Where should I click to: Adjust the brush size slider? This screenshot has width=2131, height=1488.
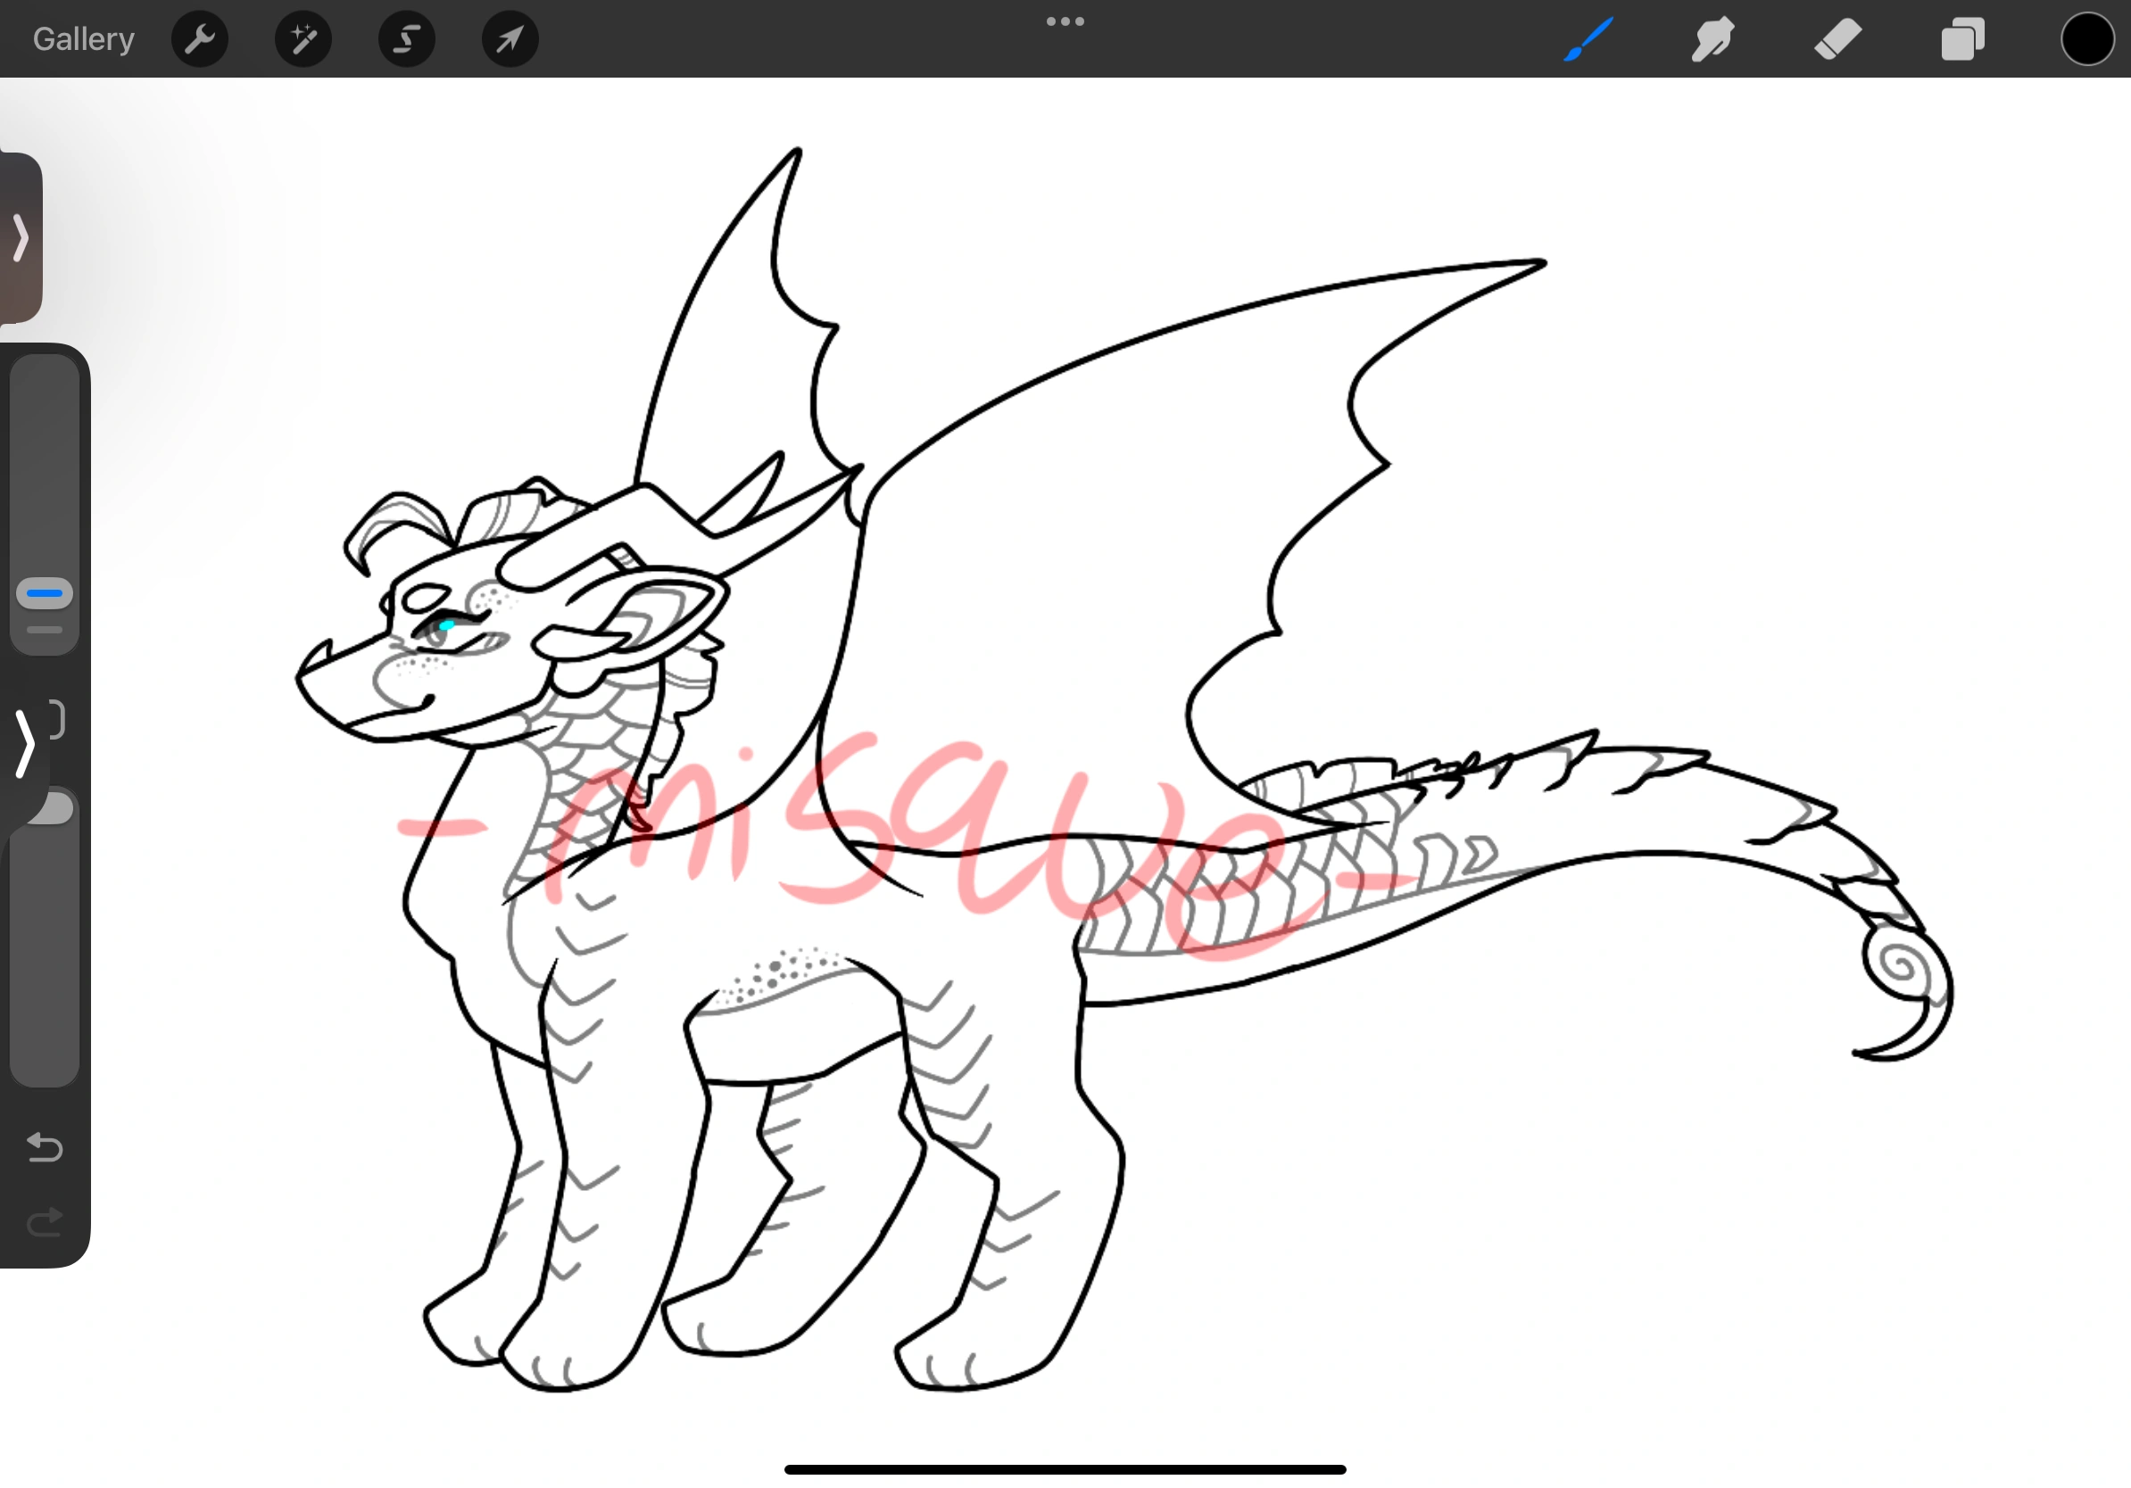tap(44, 594)
